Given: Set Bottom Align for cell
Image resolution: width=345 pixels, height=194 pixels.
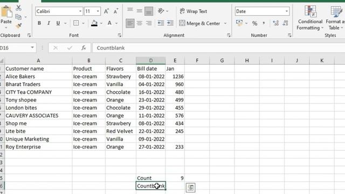Looking at the screenshot, I should point(149,11).
